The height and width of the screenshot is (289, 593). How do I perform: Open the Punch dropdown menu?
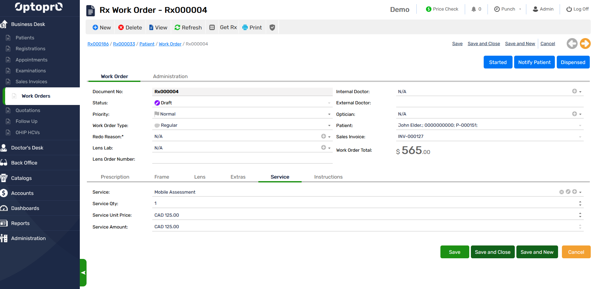coord(520,9)
